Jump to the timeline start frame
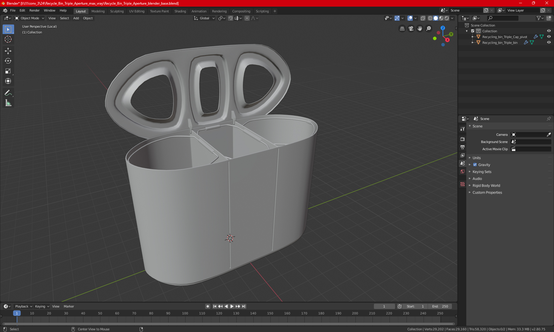554x332 pixels. coord(215,306)
